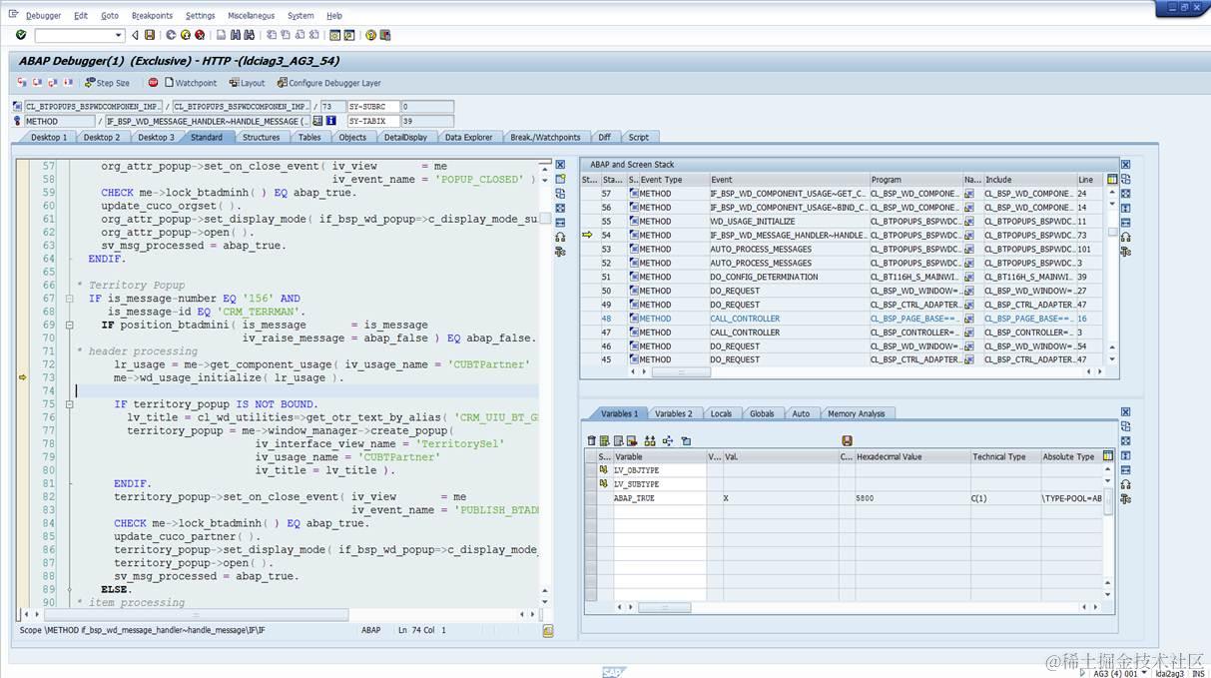Click the green Enter checkmark icon

tap(21, 35)
